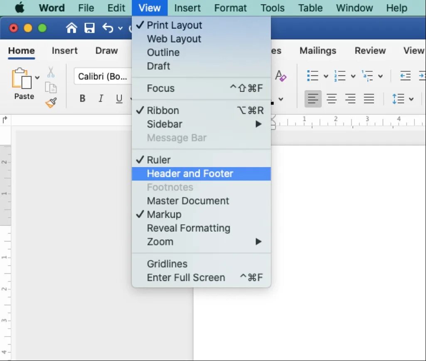Choose Master Document
This screenshot has height=361, width=426.
[201, 201]
